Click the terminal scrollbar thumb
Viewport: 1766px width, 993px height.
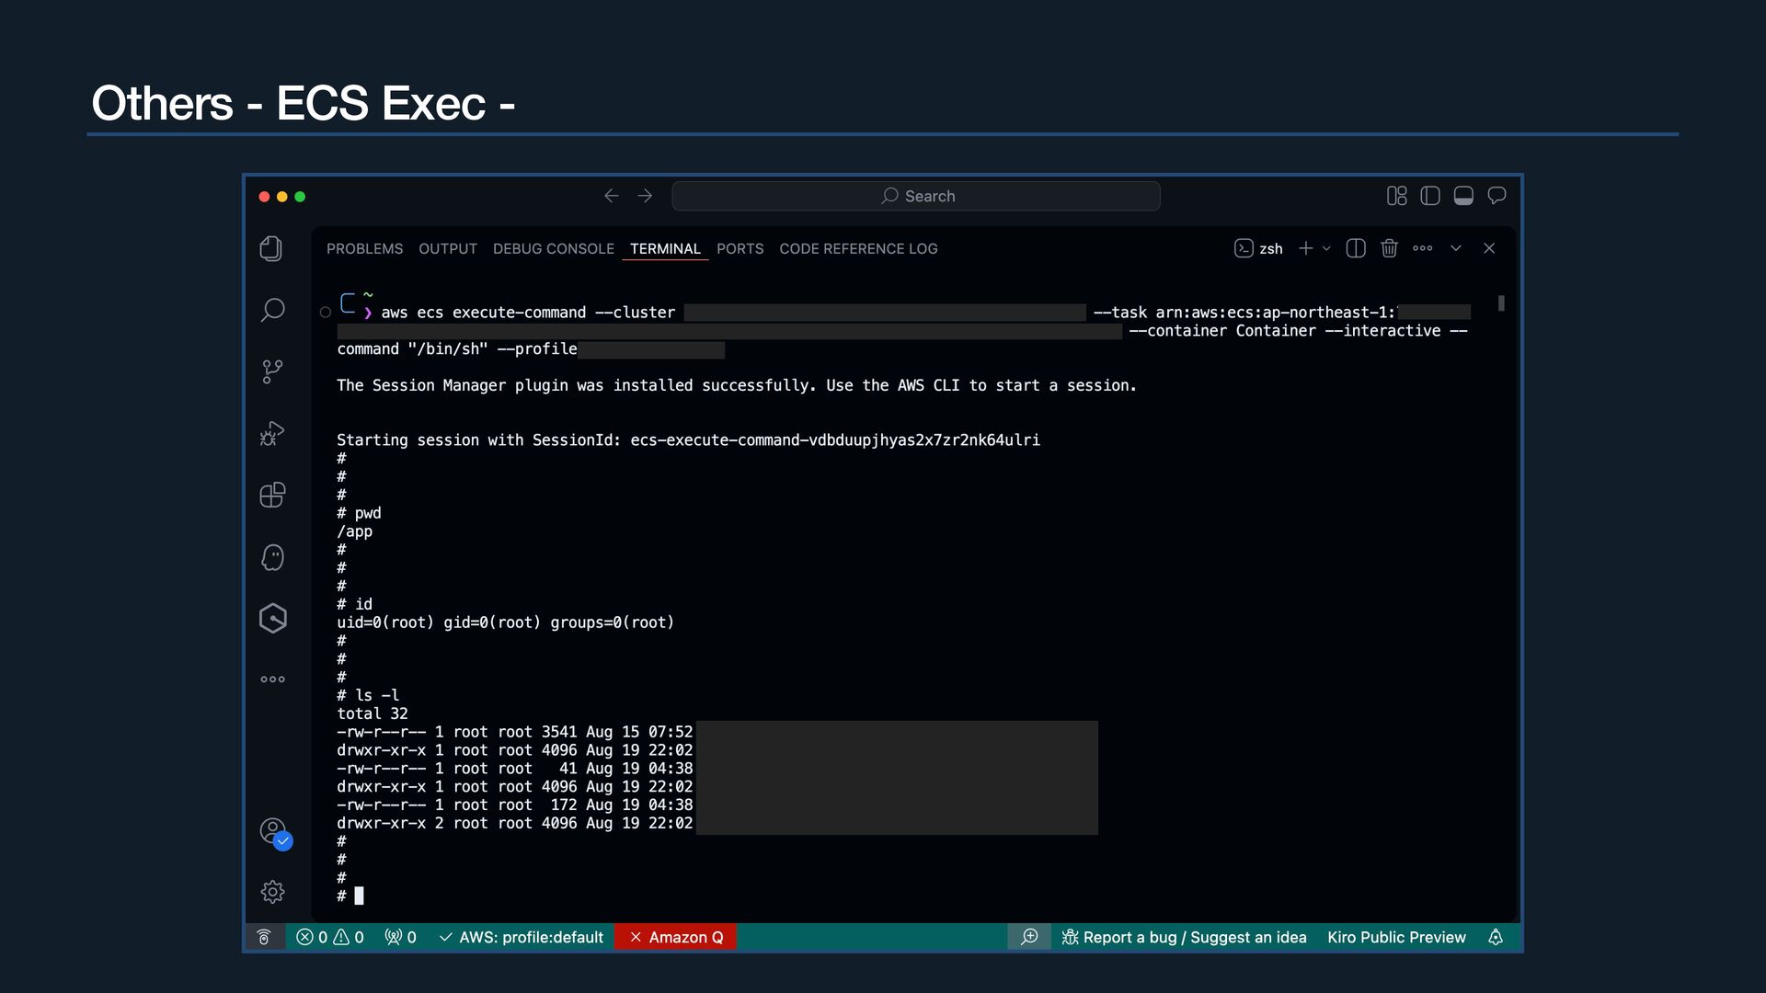point(1501,303)
